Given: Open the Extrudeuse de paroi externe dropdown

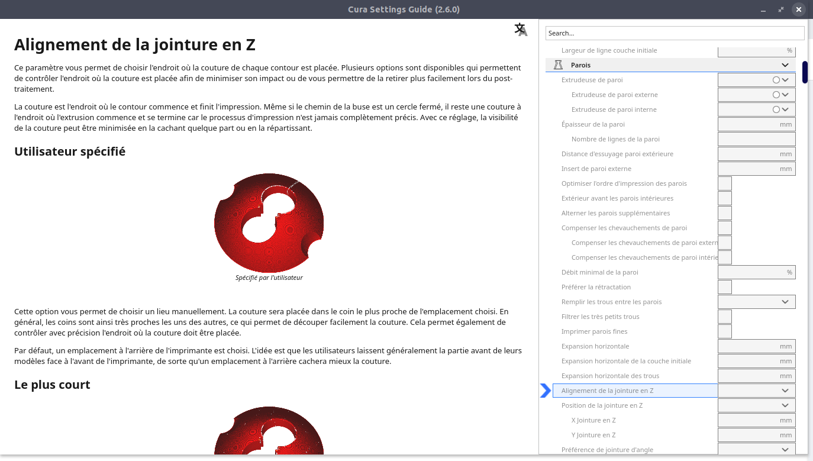Looking at the screenshot, I should click(757, 95).
